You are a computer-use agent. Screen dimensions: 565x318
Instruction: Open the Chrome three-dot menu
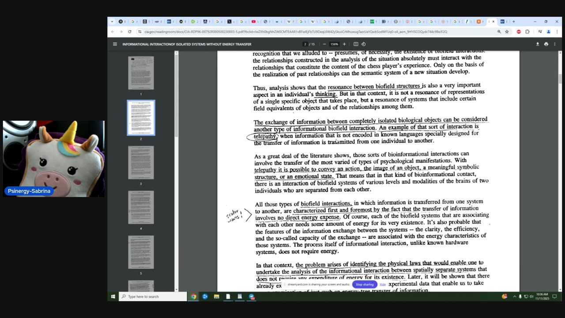point(557,32)
